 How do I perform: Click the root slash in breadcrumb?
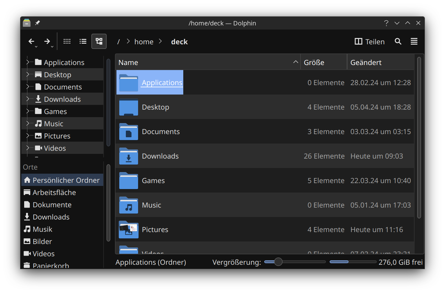[x=118, y=42]
